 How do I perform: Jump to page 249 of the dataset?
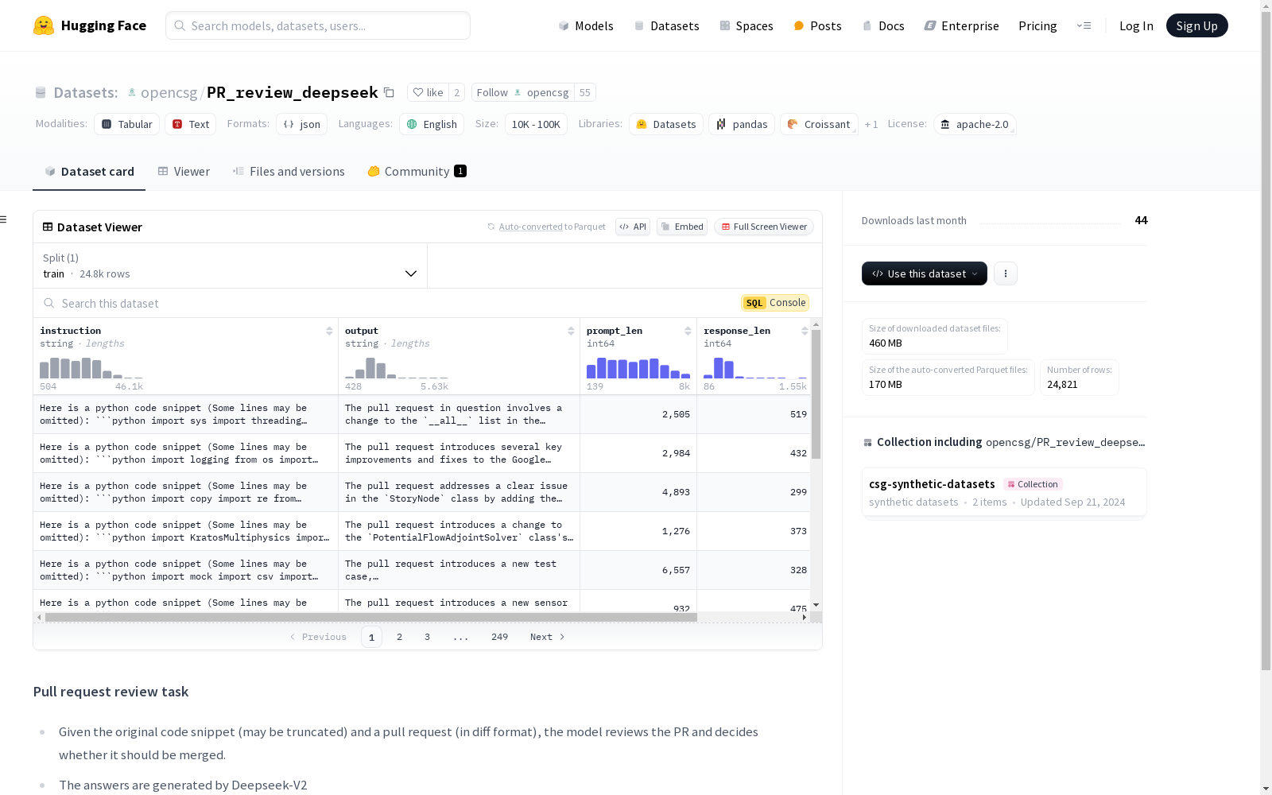(499, 637)
